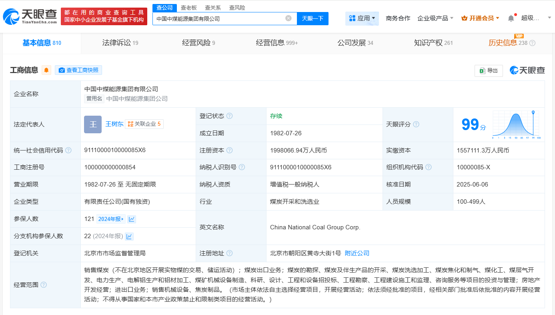Click the 王 avatar of the legal representative
Viewport: 555px width, 315px height.
(93, 124)
